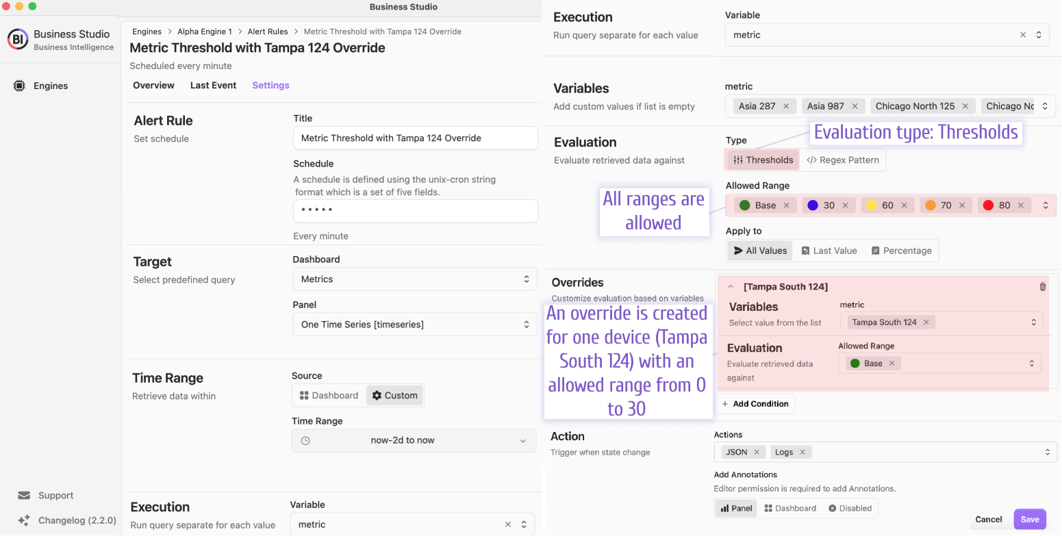The height and width of the screenshot is (536, 1062).
Task: Open the Dashboard dropdown showing Metrics
Action: click(x=415, y=279)
